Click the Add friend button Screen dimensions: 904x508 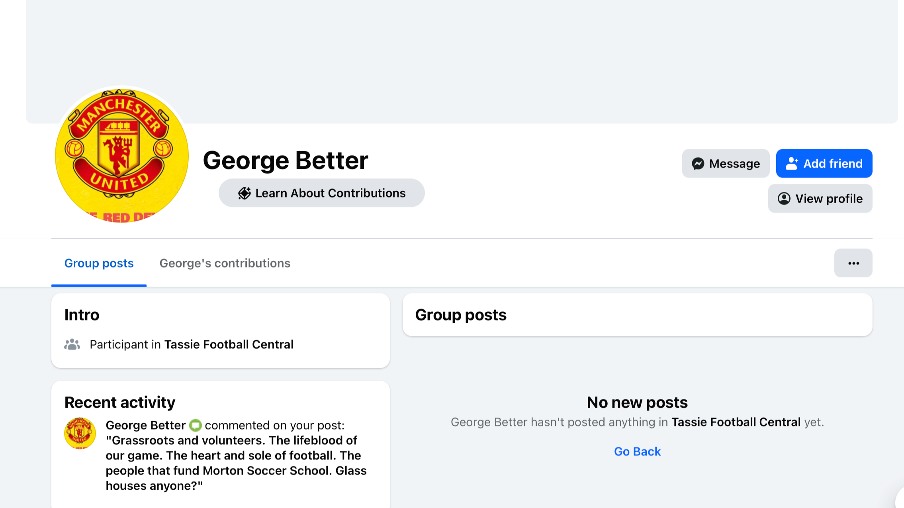[x=824, y=164]
